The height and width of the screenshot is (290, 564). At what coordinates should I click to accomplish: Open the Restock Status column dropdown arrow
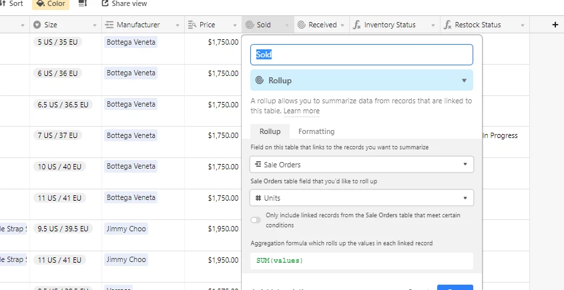pos(522,25)
